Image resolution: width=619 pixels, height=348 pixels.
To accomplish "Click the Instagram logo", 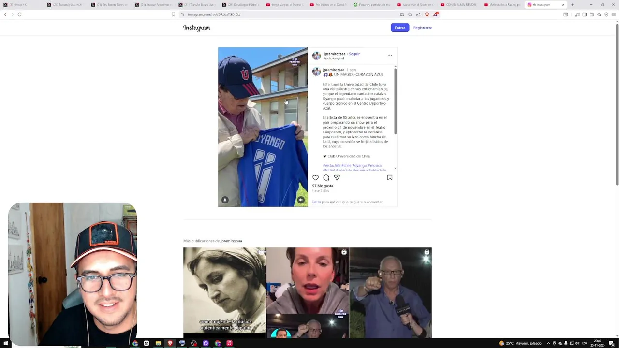I will 197,28.
